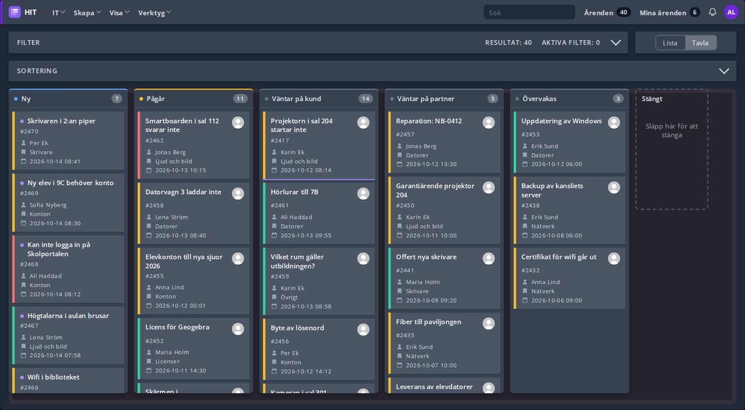
Task: Click assignee avatar on Reparation: NB-0412 card
Action: tap(488, 122)
